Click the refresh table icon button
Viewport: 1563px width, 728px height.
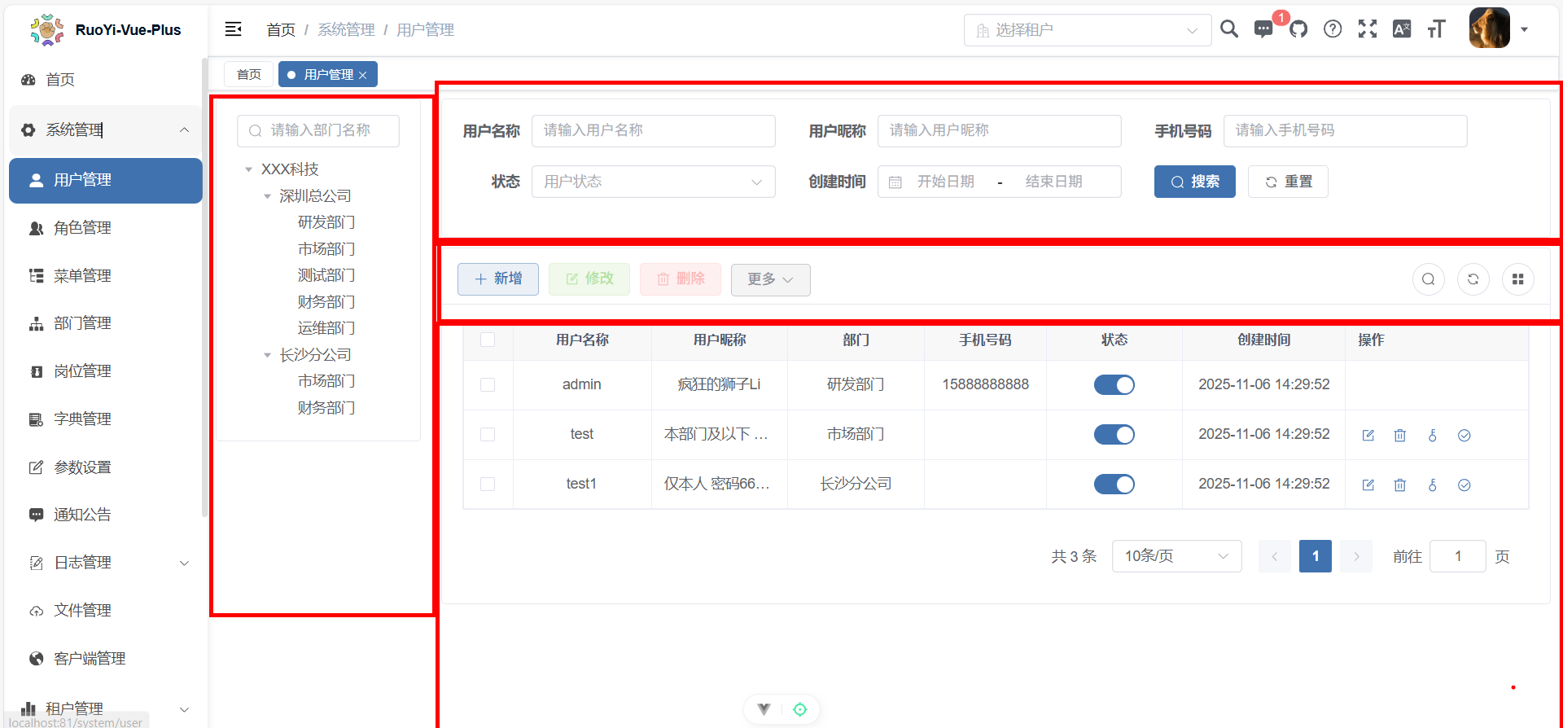click(x=1473, y=279)
